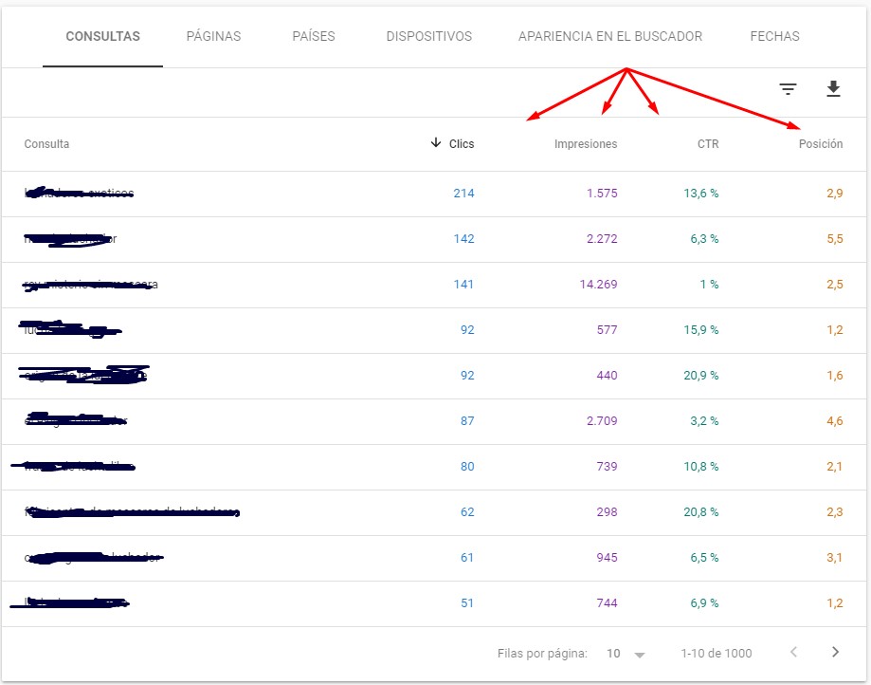Sort by CTR column header
This screenshot has width=871, height=685.
click(x=707, y=144)
